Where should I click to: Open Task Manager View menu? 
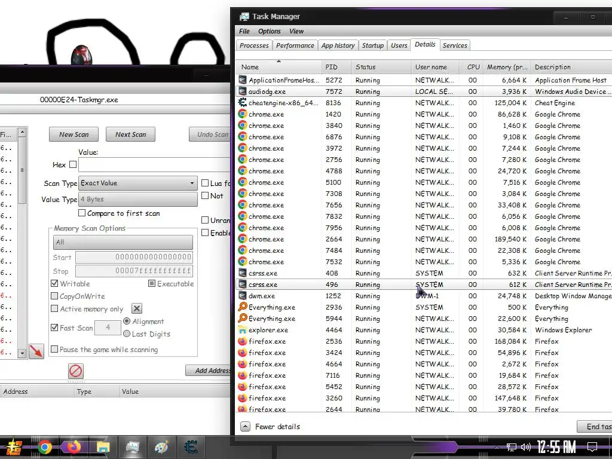(296, 31)
